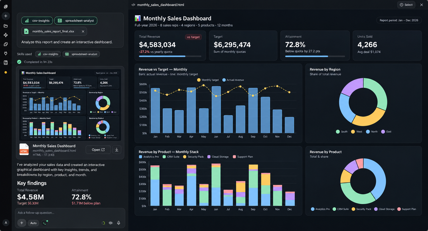Viewport: 428px width, 231px height.
Task: Open the puzzle-piece extensions icon in the sidebar
Action: tap(6, 44)
